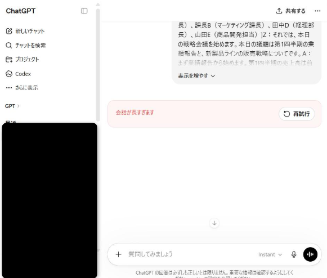Open the Instant model dropdown
This screenshot has width=327, height=278.
click(x=270, y=254)
